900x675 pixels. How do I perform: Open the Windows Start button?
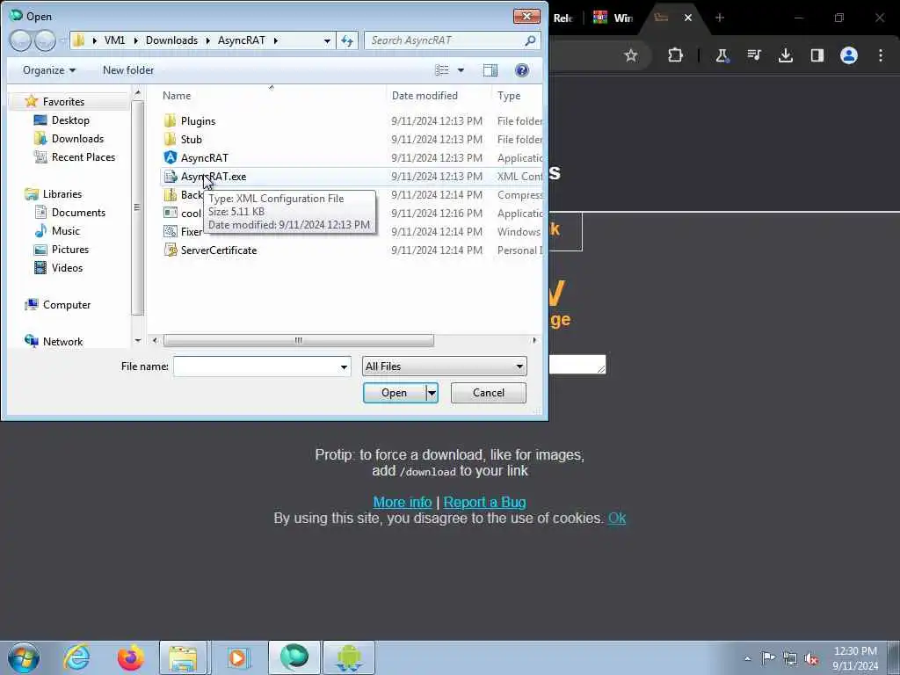(x=24, y=657)
